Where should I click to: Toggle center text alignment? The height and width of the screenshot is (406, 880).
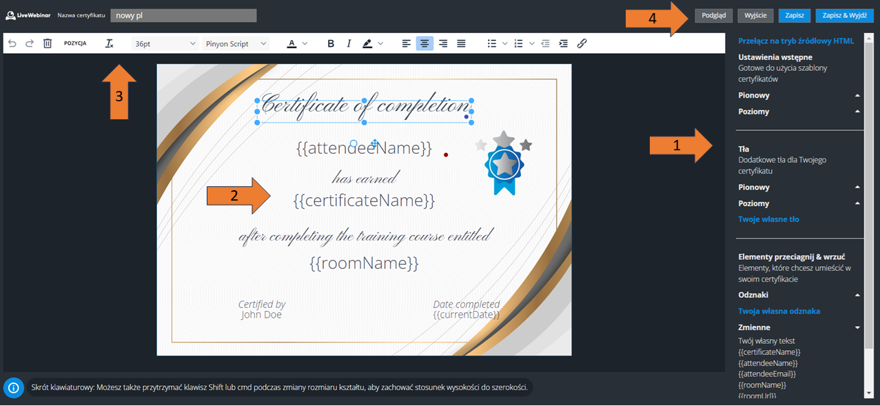tap(424, 43)
